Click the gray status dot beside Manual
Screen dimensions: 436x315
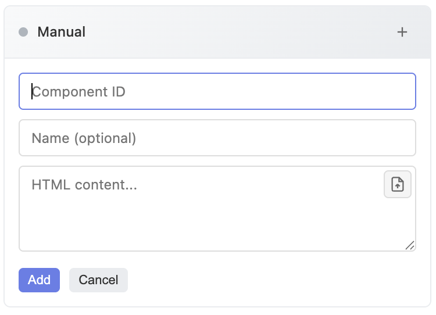pyautogui.click(x=23, y=32)
